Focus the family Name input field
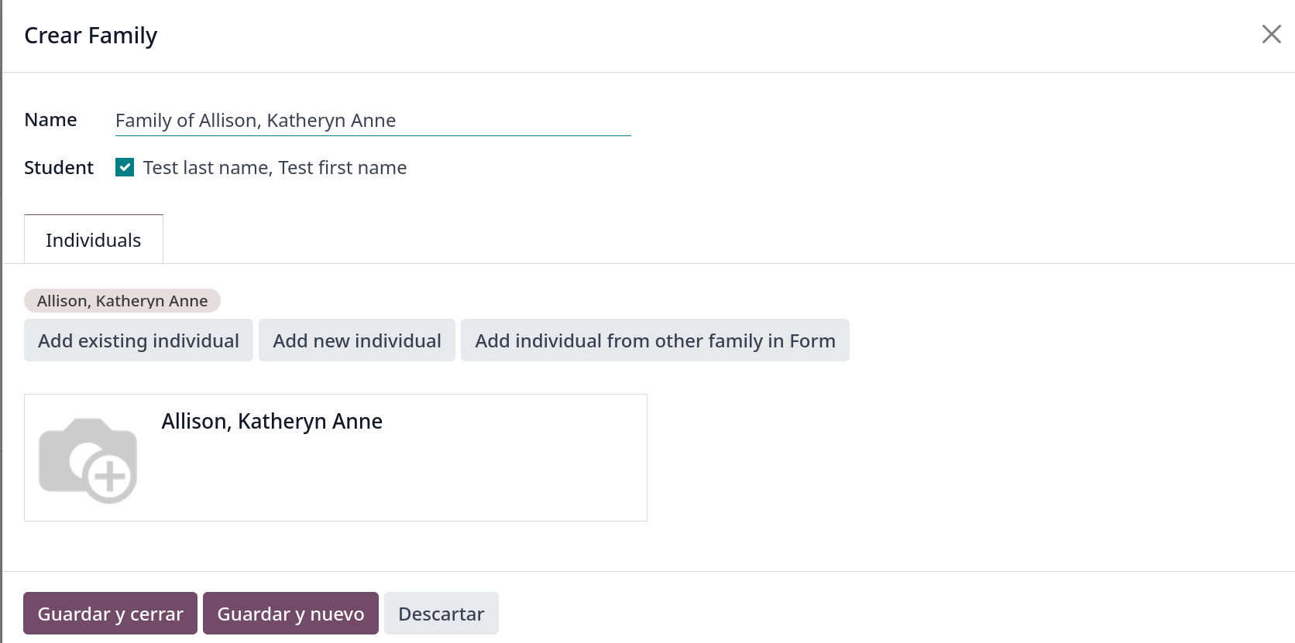Screen dimensions: 1295x643 pyautogui.click(x=373, y=121)
